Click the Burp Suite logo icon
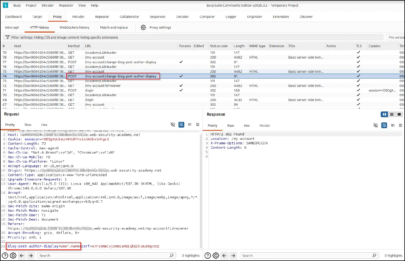 (x=5, y=5)
